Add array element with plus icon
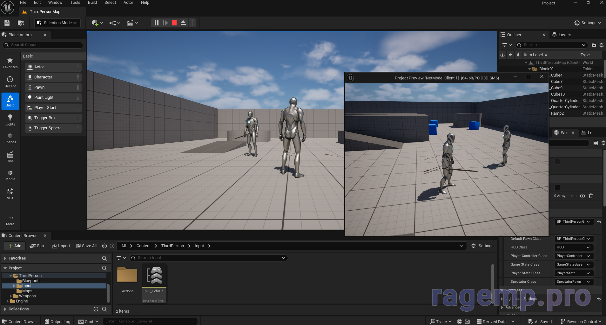 (x=582, y=196)
